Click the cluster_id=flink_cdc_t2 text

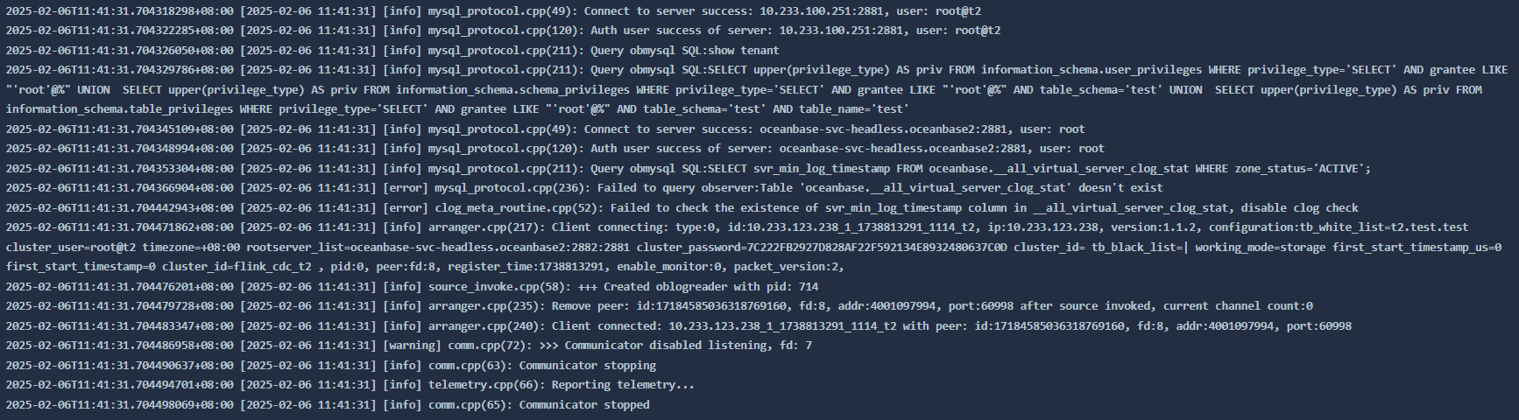click(x=237, y=267)
